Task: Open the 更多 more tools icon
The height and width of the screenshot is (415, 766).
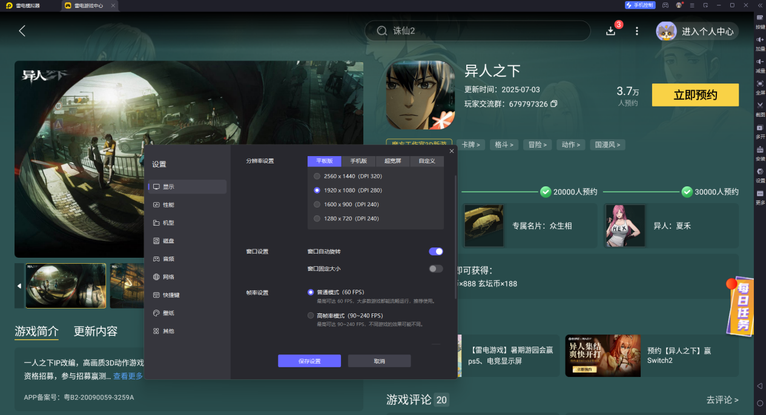Action: (x=760, y=193)
